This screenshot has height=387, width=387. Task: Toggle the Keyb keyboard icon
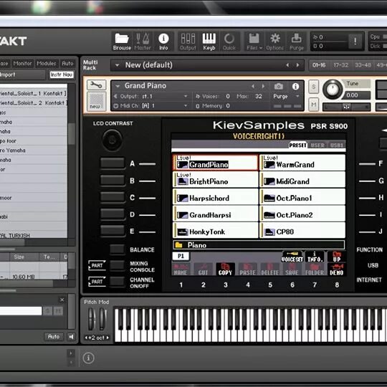tap(209, 42)
